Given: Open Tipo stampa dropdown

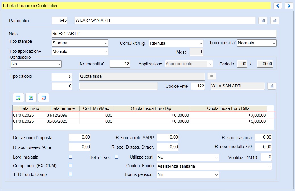Looking at the screenshot, I should coord(80,43).
